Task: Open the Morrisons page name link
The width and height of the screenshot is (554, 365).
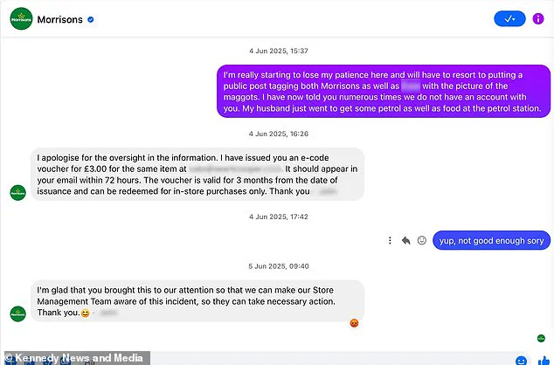Action: point(59,19)
